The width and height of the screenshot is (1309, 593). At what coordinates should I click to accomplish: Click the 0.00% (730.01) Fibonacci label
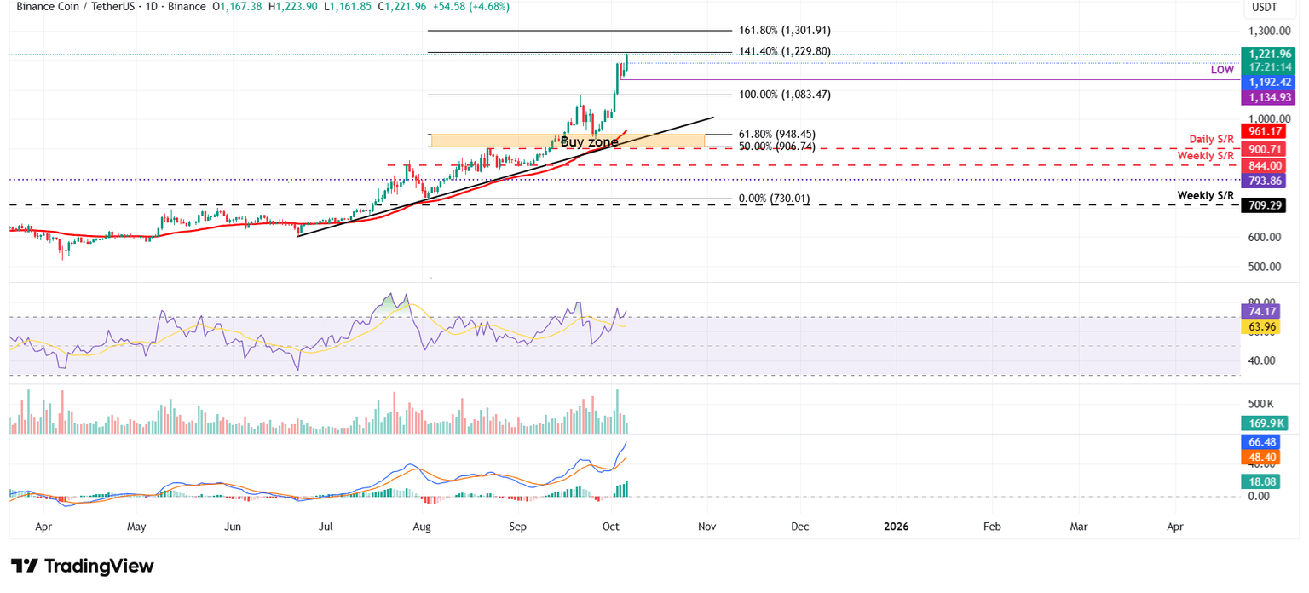point(772,199)
